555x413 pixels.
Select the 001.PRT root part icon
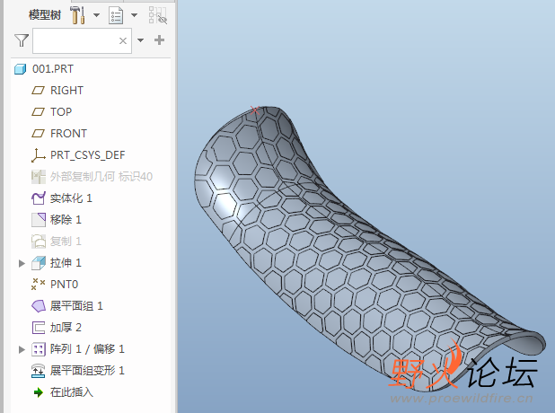tap(20, 68)
